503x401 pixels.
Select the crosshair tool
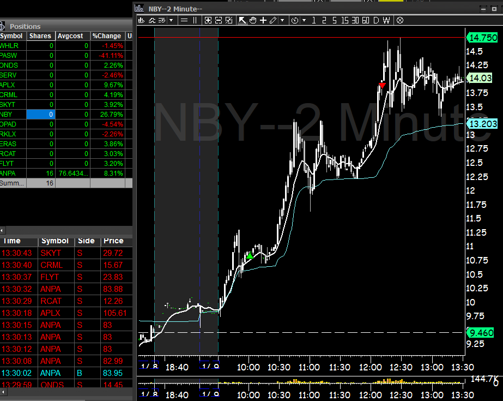262,20
